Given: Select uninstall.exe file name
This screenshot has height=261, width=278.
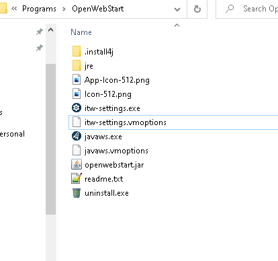Looking at the screenshot, I should [107, 193].
